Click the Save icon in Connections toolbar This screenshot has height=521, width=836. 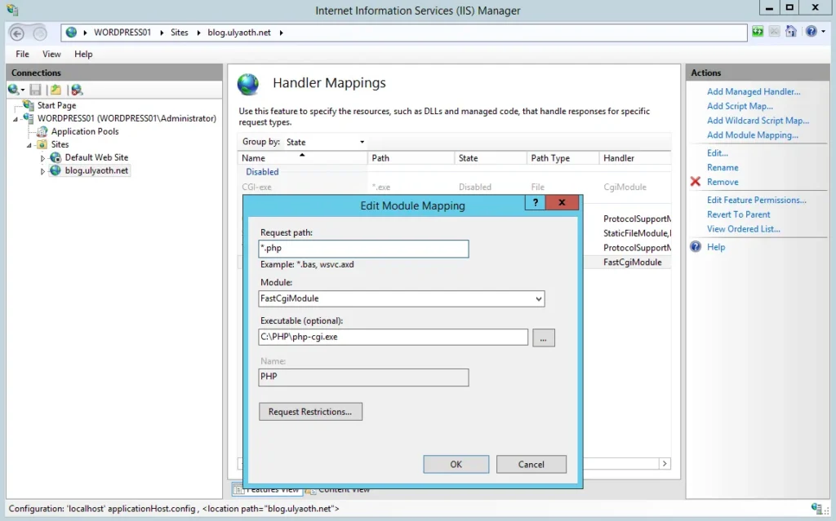tap(35, 90)
